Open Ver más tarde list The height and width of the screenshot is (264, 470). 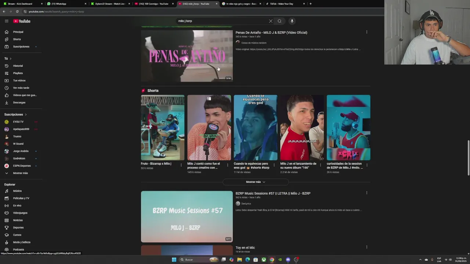tap(21, 88)
